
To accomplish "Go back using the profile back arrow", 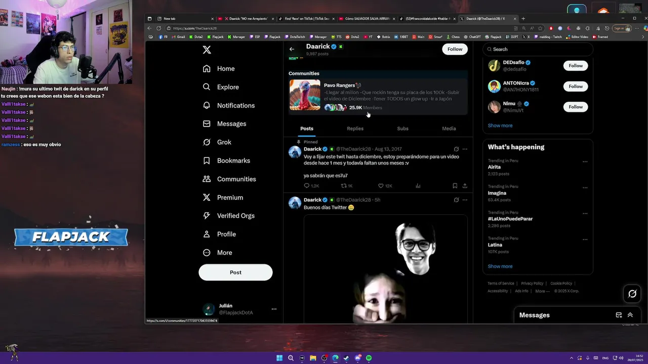I will (x=292, y=49).
